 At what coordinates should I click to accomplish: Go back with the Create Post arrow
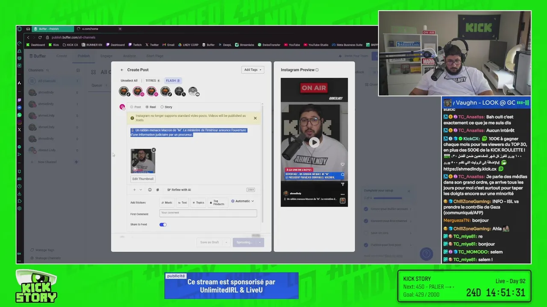click(122, 70)
